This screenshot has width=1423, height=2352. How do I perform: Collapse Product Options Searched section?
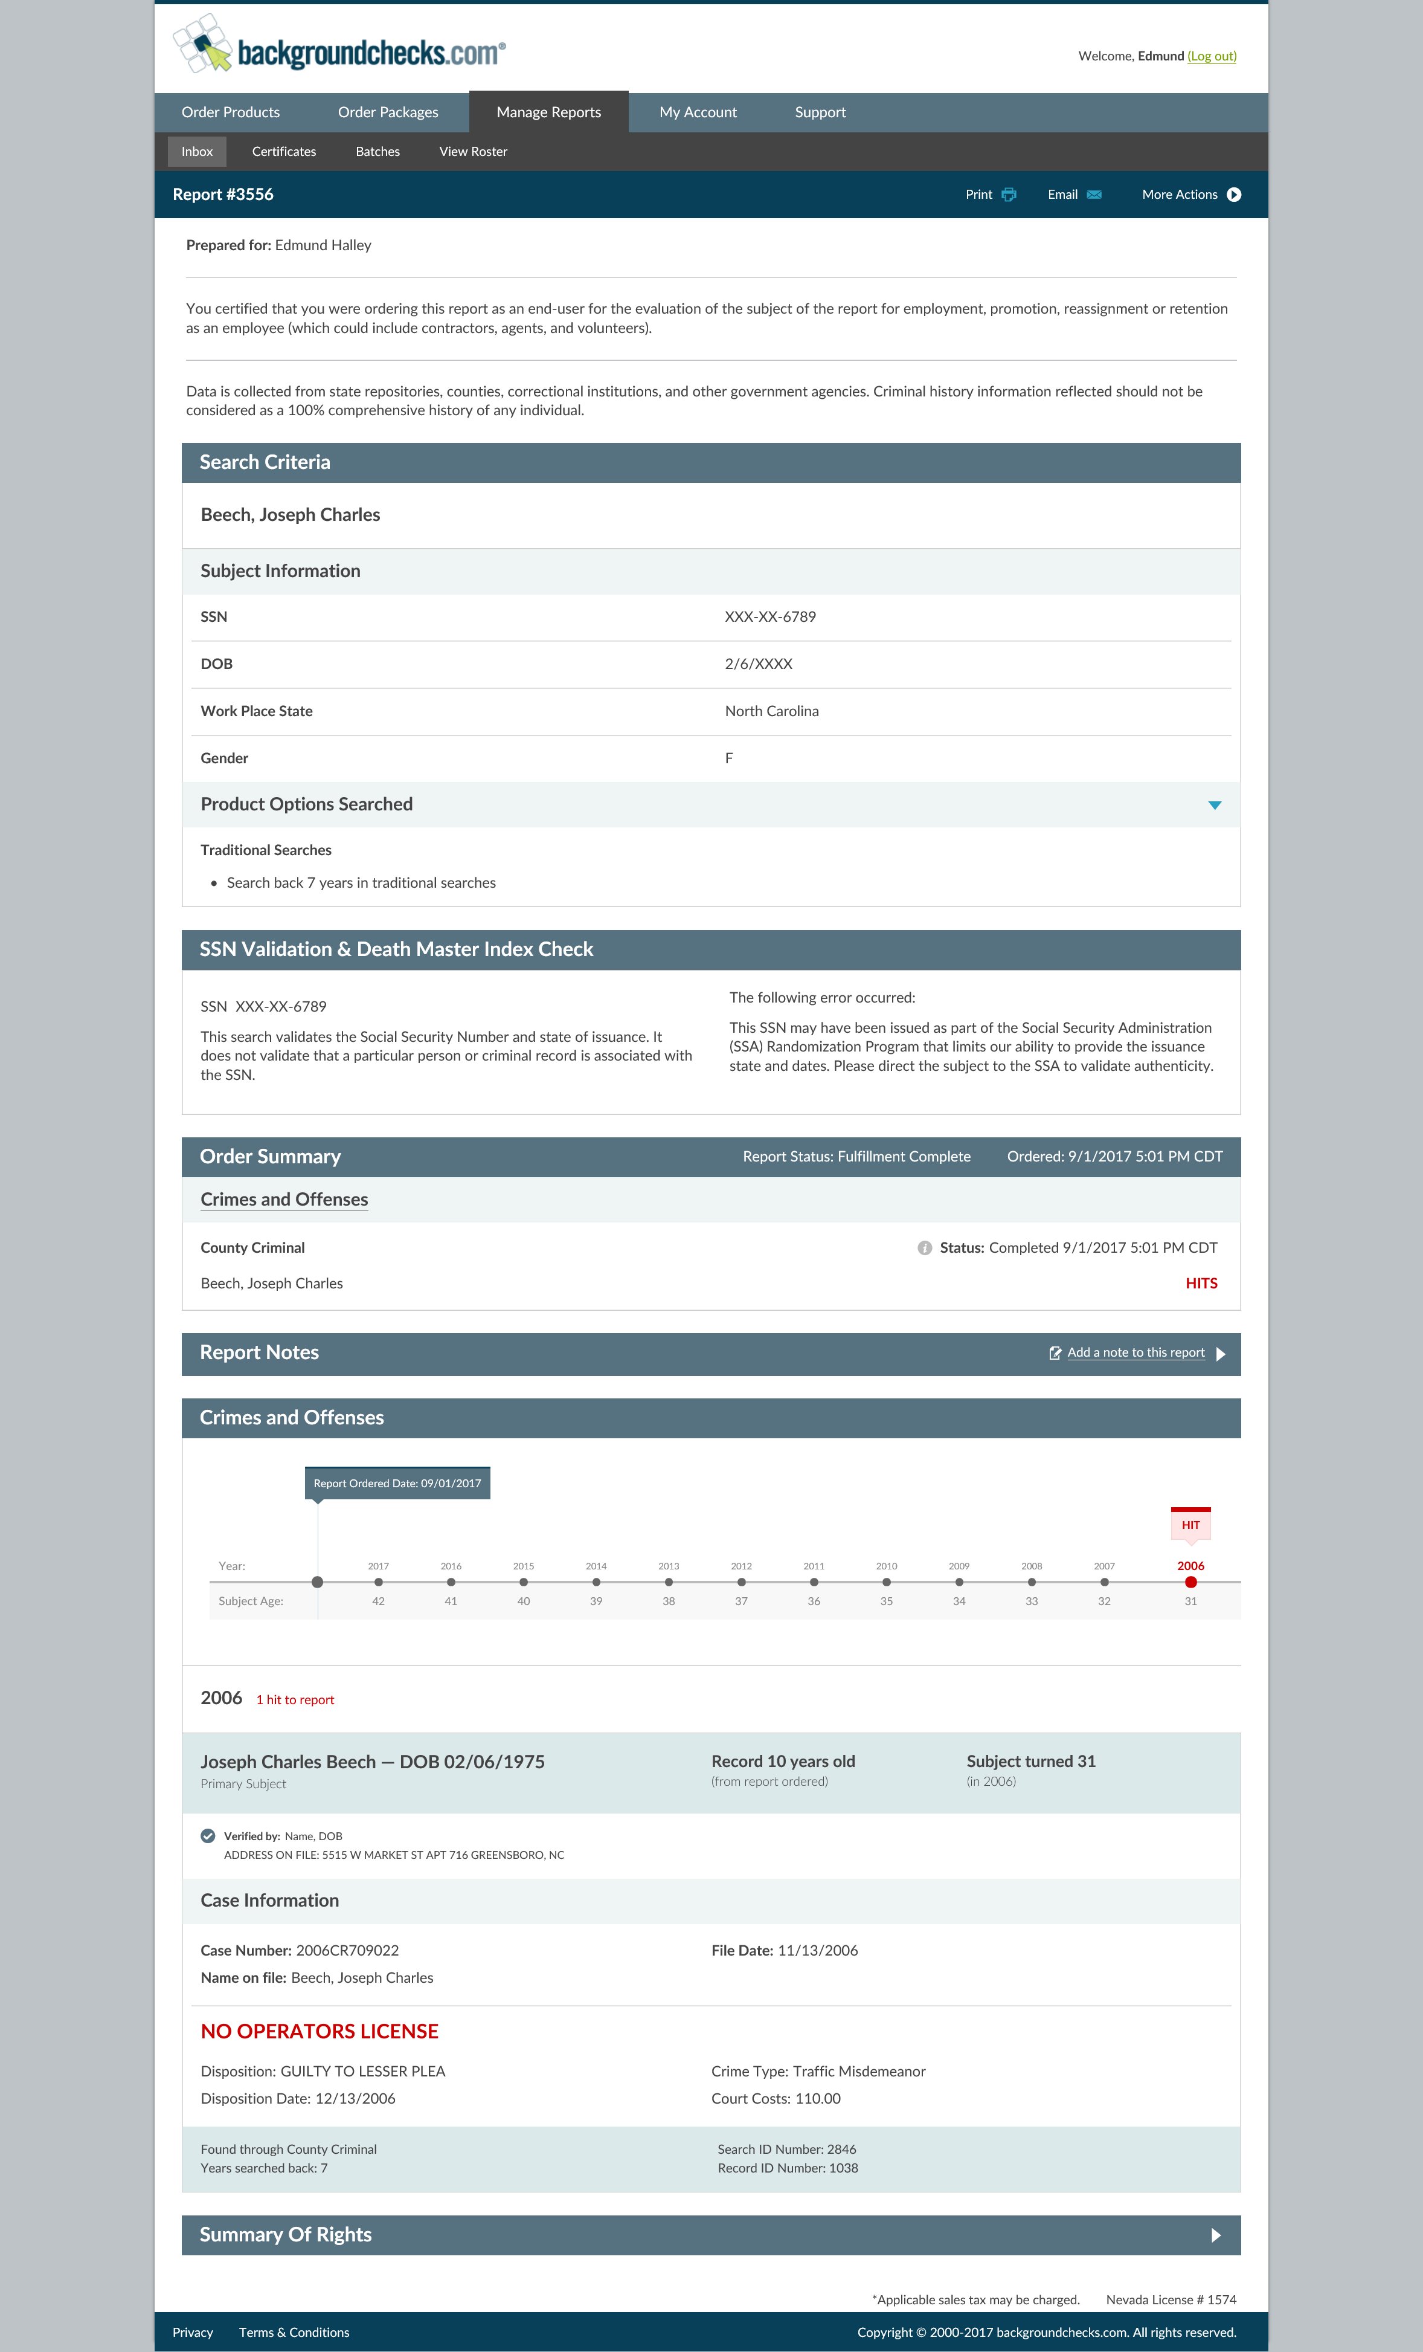pyautogui.click(x=1214, y=805)
